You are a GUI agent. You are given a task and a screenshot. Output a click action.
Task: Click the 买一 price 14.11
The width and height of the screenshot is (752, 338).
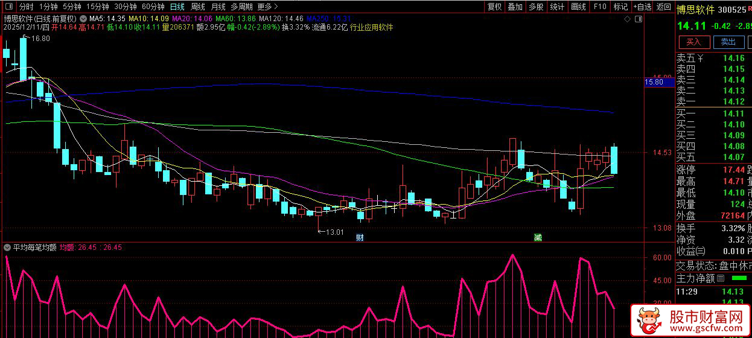point(734,113)
